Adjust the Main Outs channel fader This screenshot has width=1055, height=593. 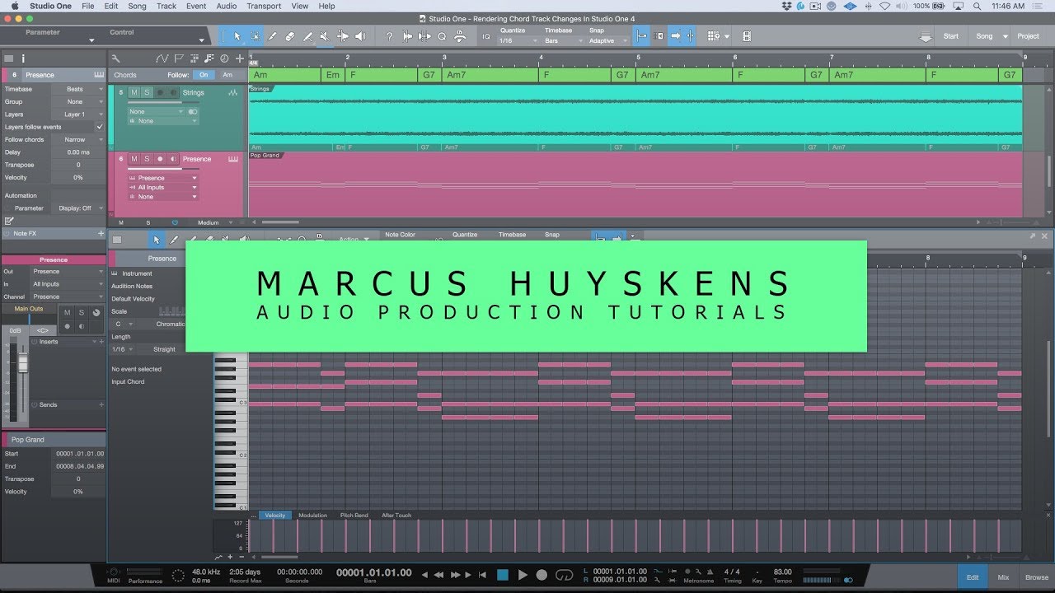(23, 362)
